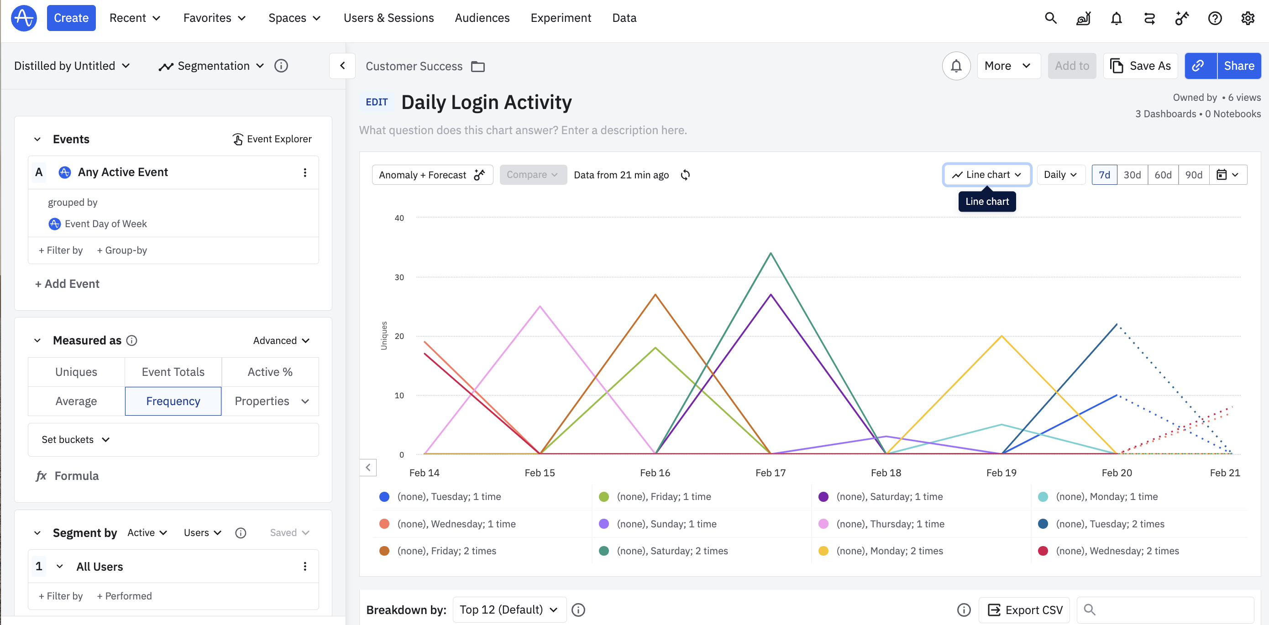Viewport: 1269px width, 625px height.
Task: Click the Export CSV button
Action: tap(1024, 610)
